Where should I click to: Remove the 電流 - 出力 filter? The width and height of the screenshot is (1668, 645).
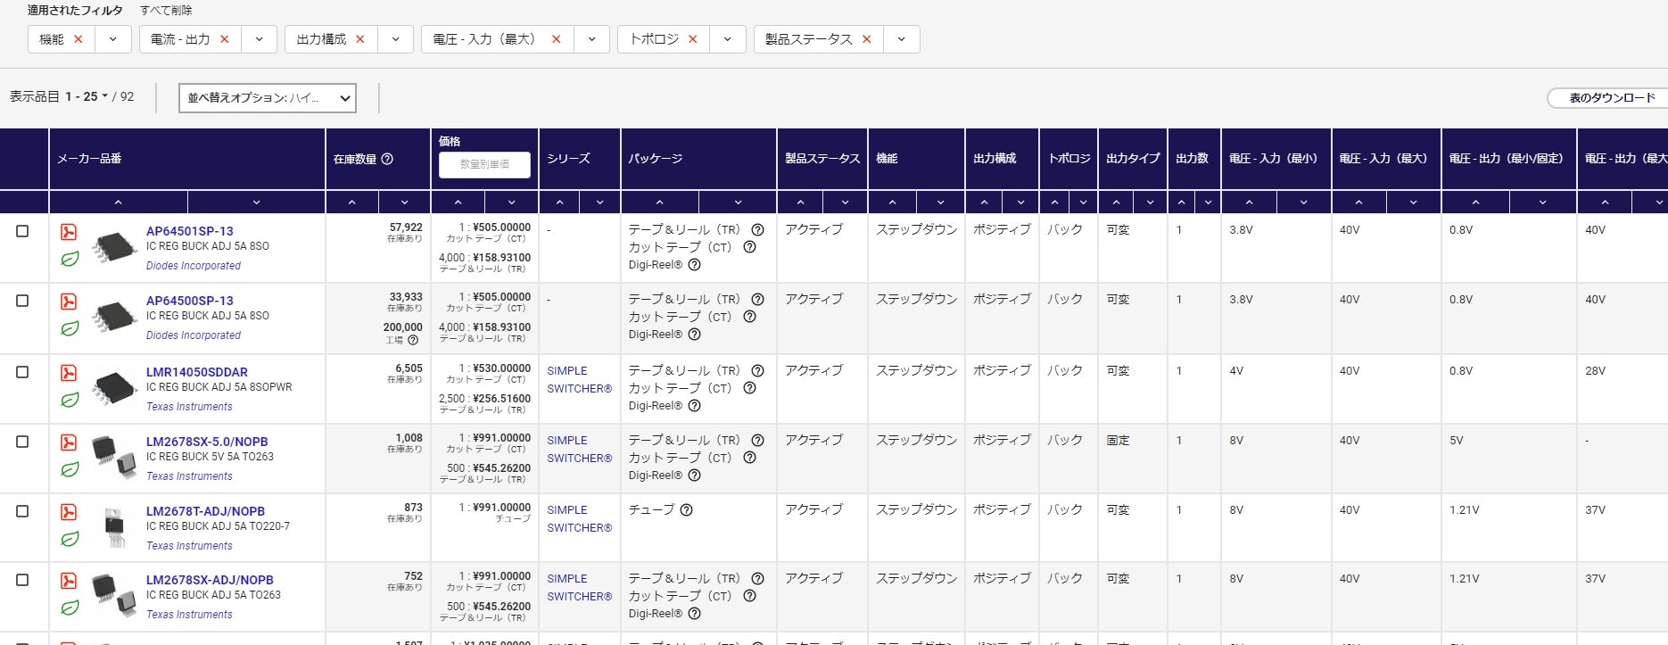click(225, 39)
